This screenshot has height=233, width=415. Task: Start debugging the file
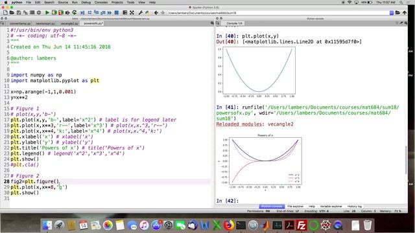(82, 13)
